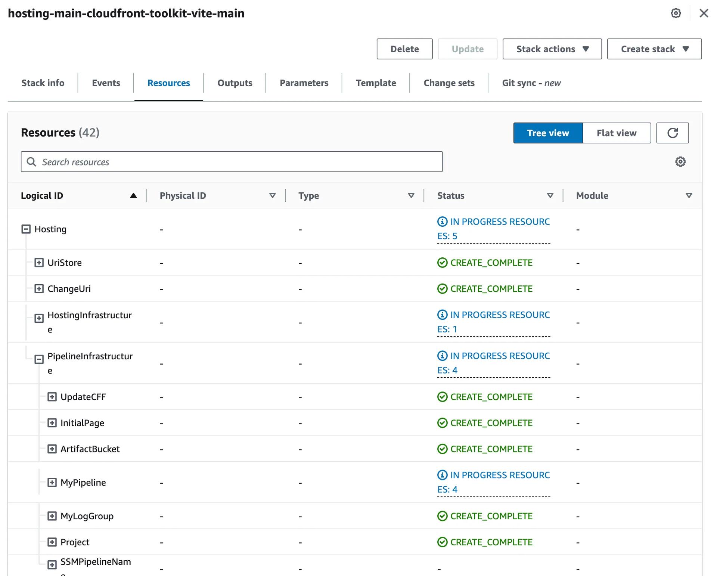Click MyPipeline info status icon
The image size is (717, 576).
click(442, 475)
